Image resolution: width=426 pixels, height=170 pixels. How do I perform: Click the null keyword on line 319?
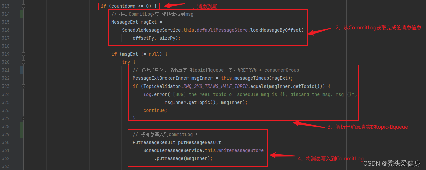click(154, 54)
